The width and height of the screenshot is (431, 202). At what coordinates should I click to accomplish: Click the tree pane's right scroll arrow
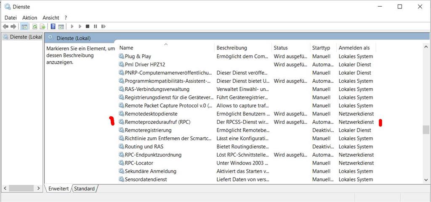[x=38, y=188]
